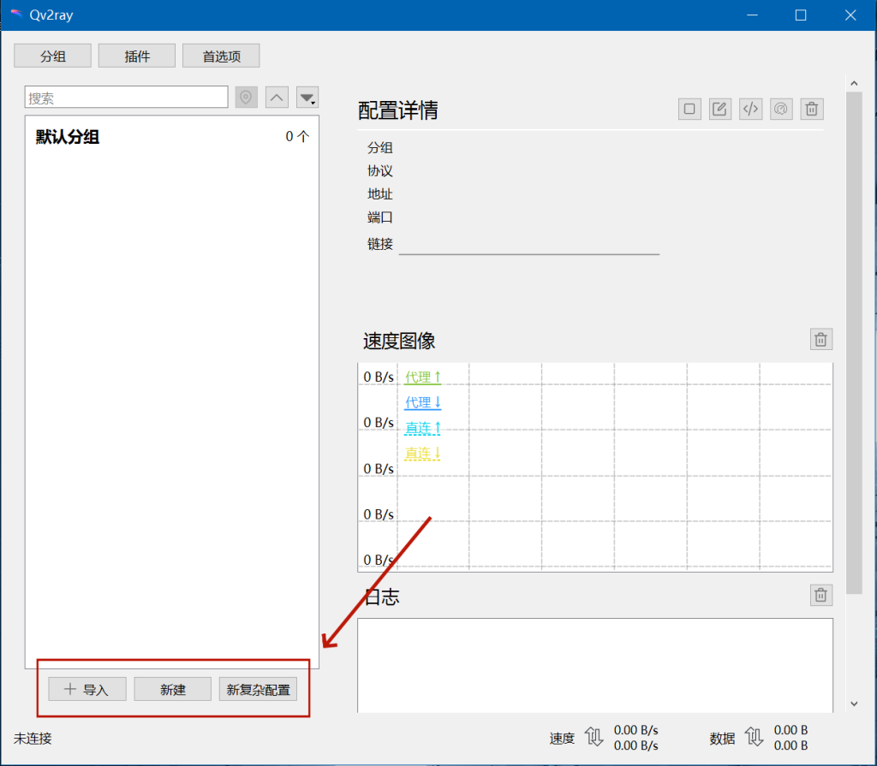This screenshot has width=877, height=766.
Task: Click the square stop/connect icon in 配置详情
Action: [x=689, y=109]
